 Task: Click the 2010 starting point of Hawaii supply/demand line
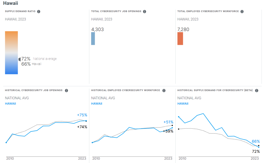pos(179,117)
